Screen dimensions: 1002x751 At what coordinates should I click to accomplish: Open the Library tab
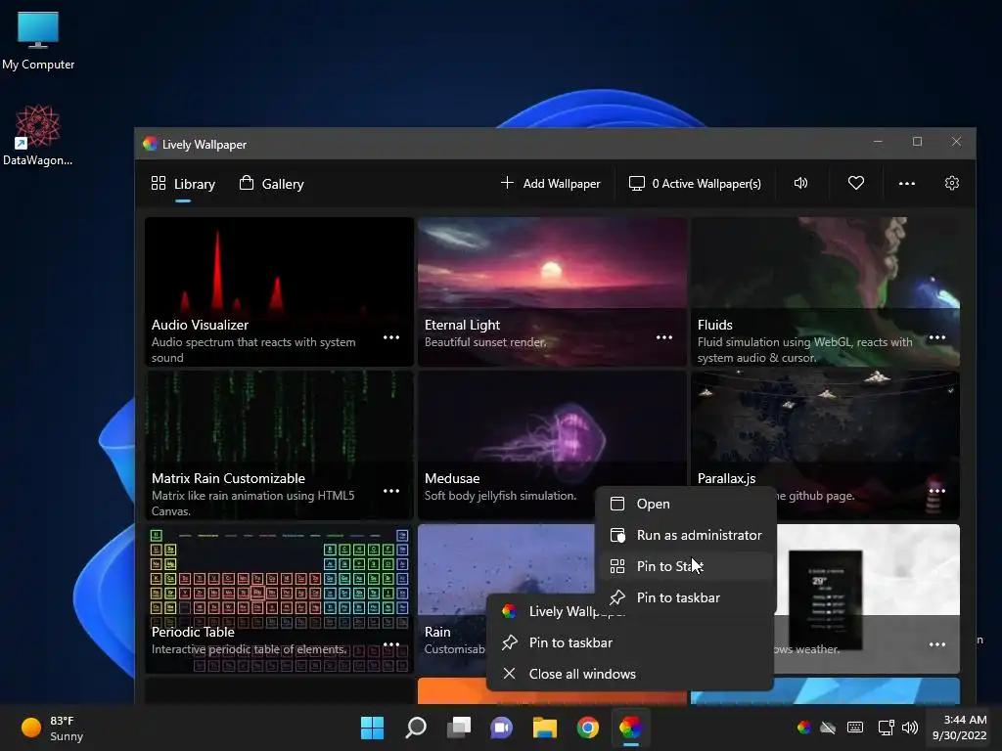[x=183, y=184]
